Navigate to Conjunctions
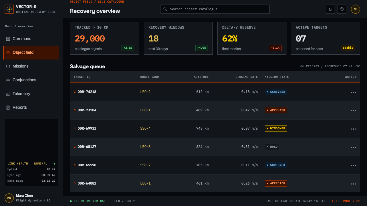 pos(32,80)
